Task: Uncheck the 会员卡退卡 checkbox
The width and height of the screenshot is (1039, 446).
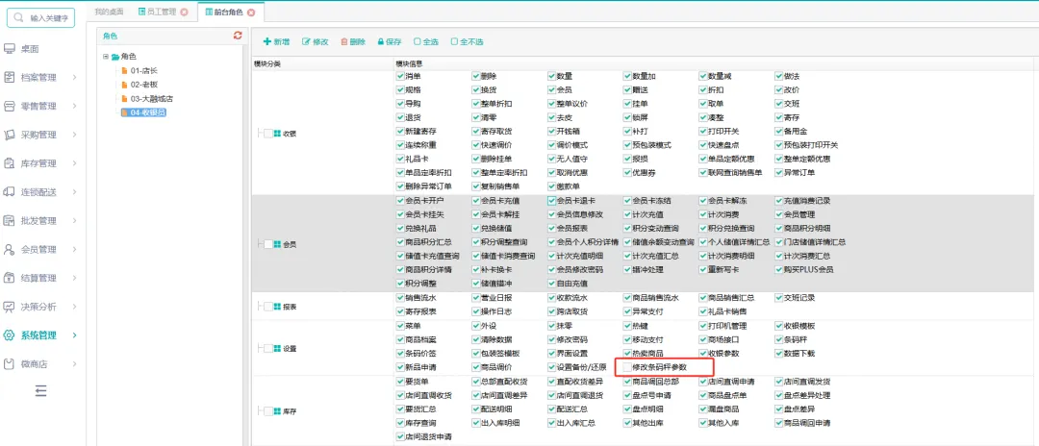Action: click(x=551, y=200)
